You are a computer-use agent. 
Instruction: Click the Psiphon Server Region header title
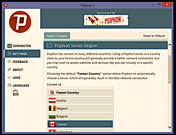tap(76, 45)
